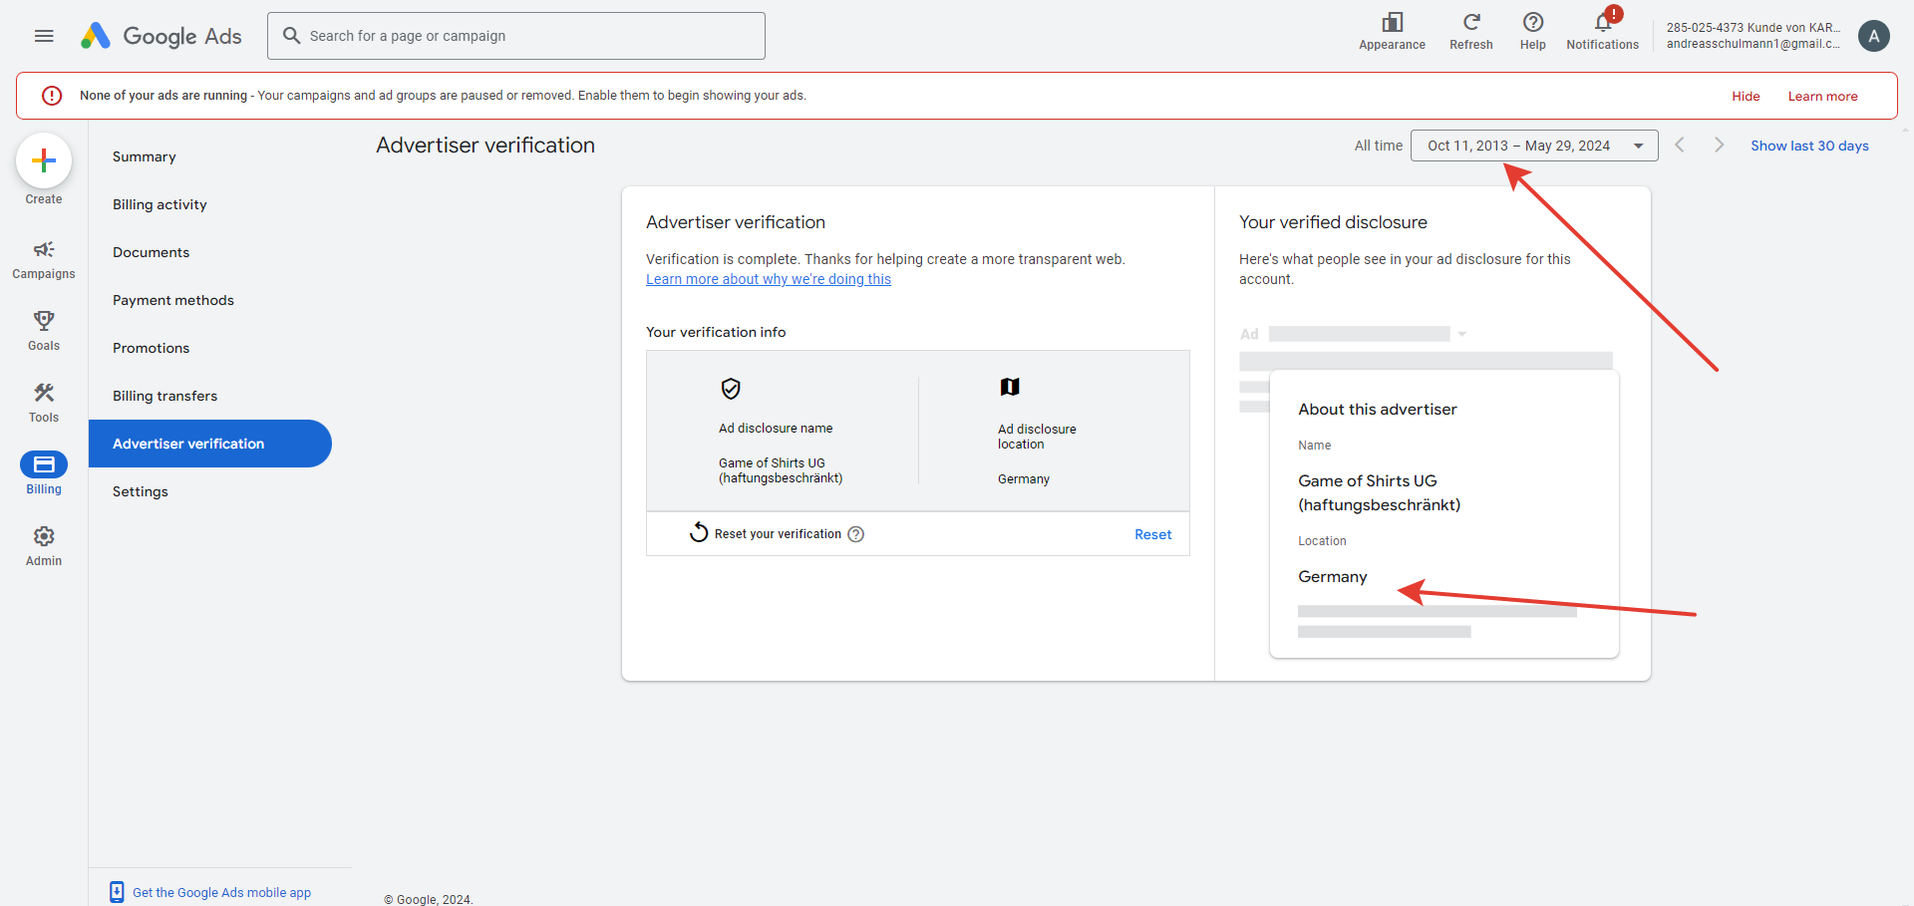This screenshot has height=906, width=1914.
Task: Go to previous date range
Action: (x=1680, y=146)
